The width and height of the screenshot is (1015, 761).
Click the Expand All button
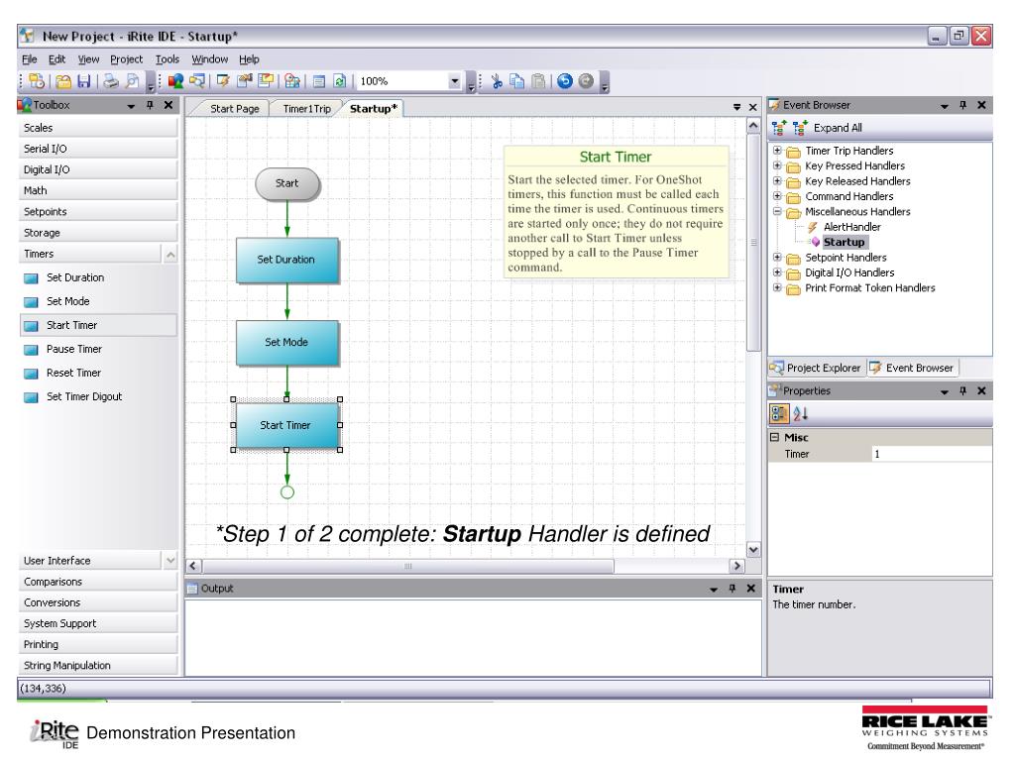[x=838, y=128]
